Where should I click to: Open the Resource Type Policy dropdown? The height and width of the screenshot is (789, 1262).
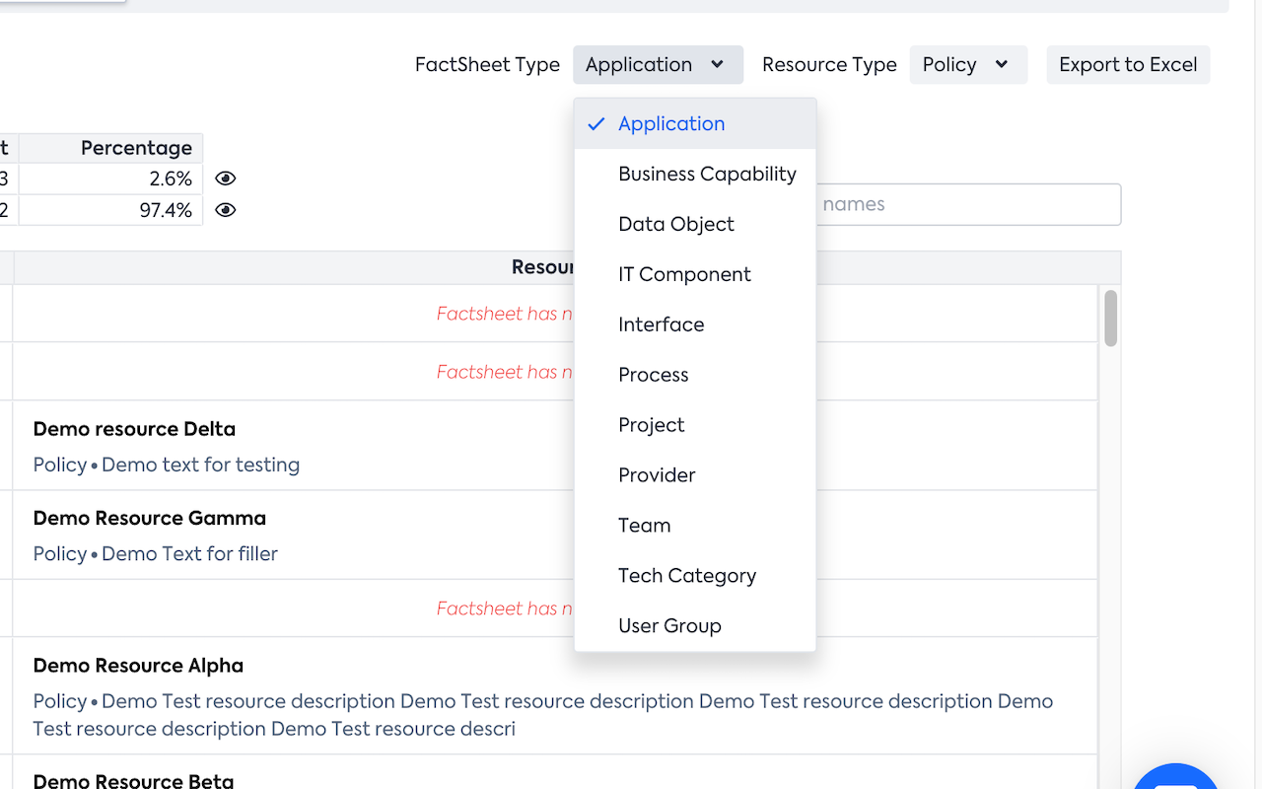tap(968, 65)
